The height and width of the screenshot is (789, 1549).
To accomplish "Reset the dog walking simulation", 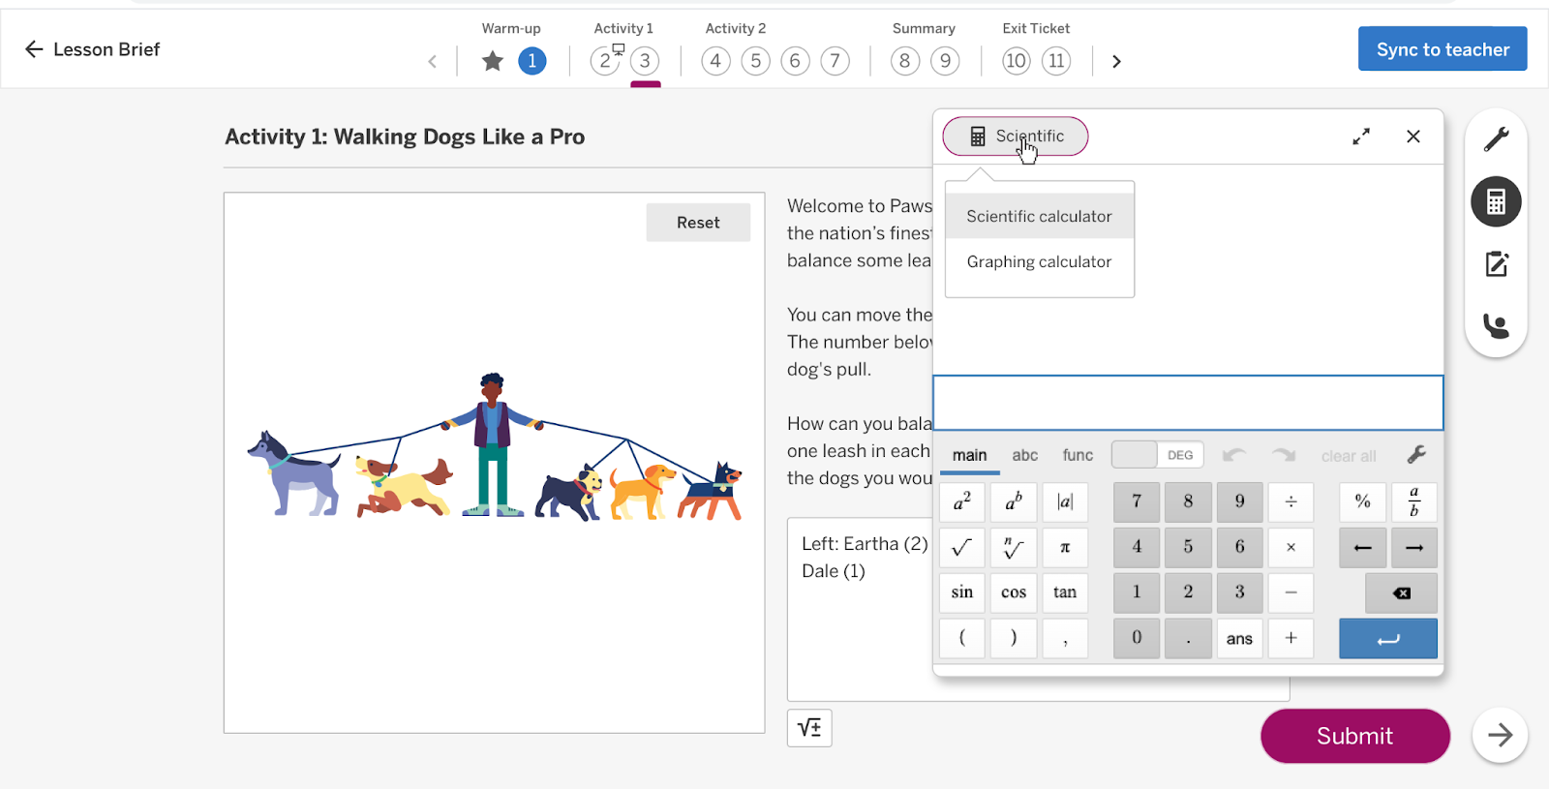I will click(x=698, y=223).
